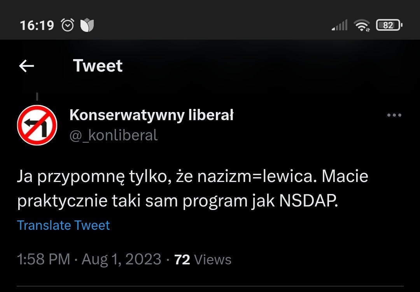Tap the tulip icon in status bar
The image size is (420, 292).
pyautogui.click(x=87, y=26)
